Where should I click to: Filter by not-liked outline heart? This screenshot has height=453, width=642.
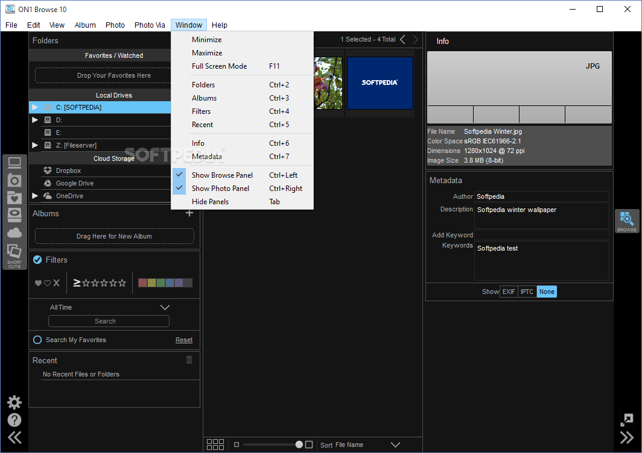point(47,283)
